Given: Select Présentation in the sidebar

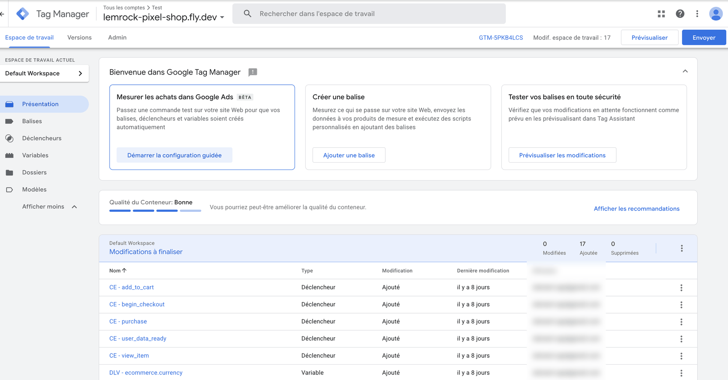Looking at the screenshot, I should click(45, 104).
